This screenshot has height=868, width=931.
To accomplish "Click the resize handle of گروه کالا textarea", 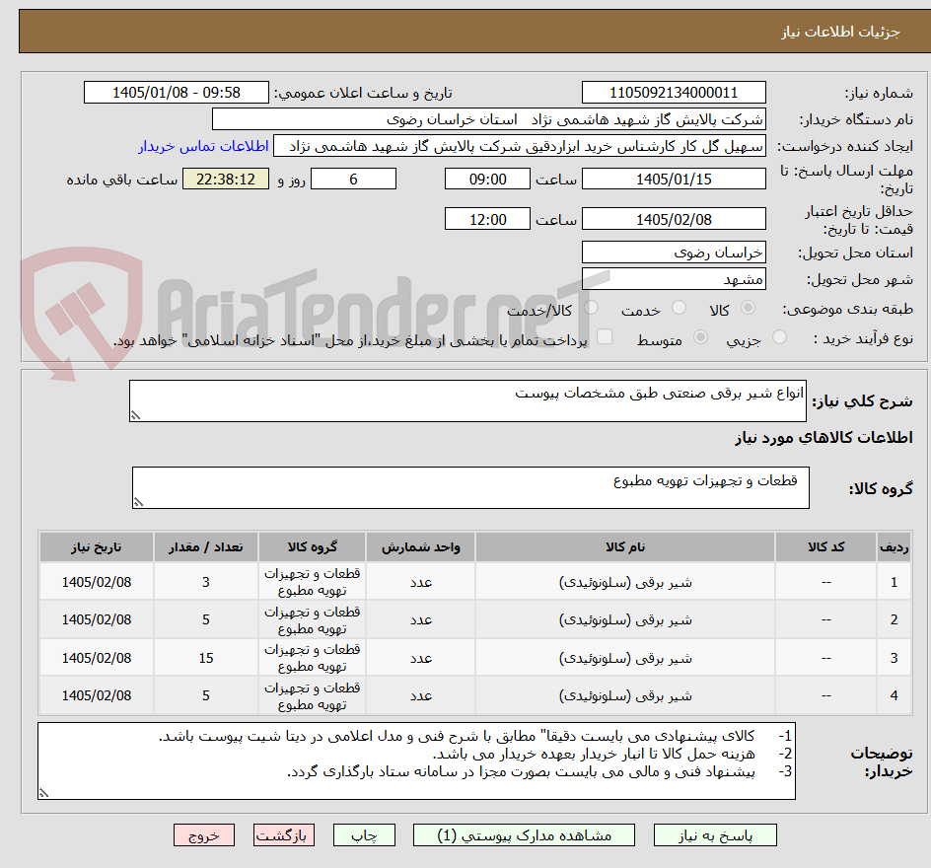I will point(138,502).
